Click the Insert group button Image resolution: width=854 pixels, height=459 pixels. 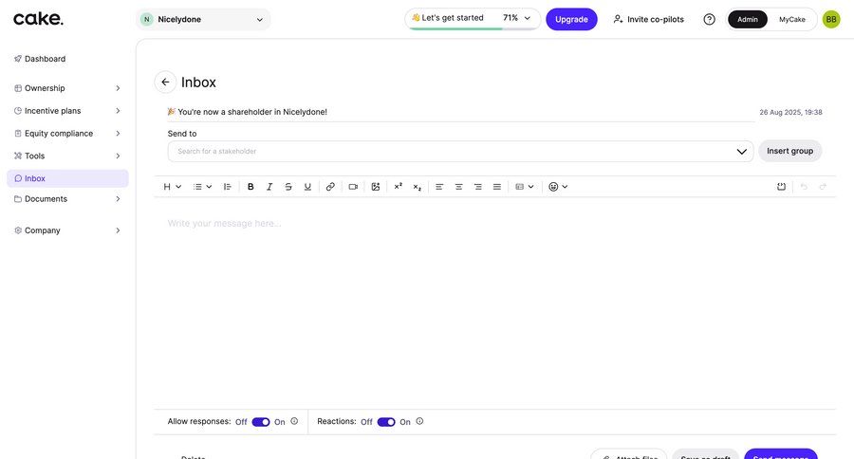tap(789, 151)
